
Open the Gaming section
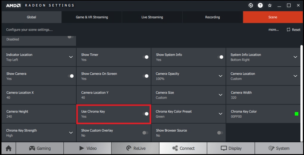click(40, 148)
